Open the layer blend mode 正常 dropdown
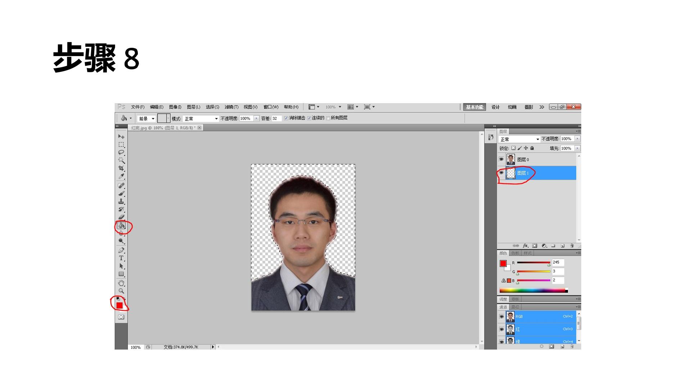The image size is (691, 388). pyautogui.click(x=519, y=139)
